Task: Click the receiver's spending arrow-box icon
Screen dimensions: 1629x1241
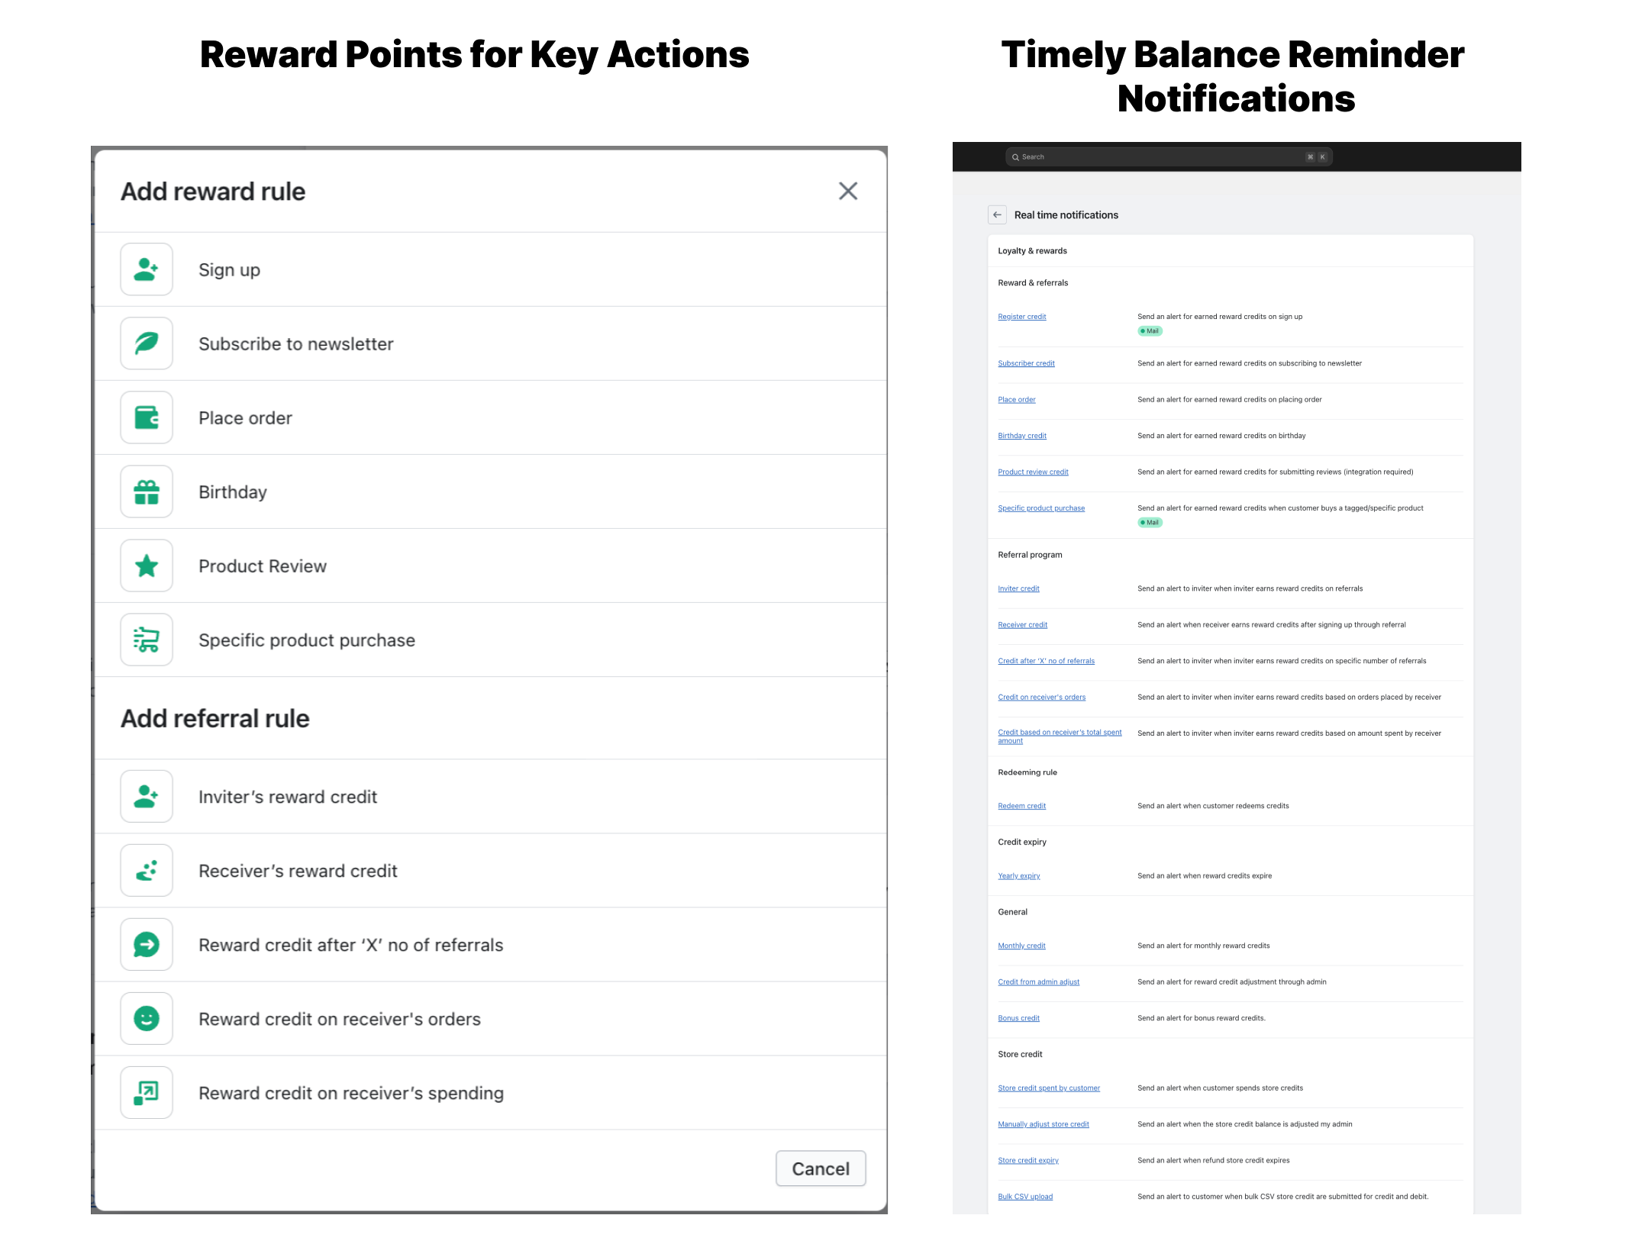Action: (147, 1092)
